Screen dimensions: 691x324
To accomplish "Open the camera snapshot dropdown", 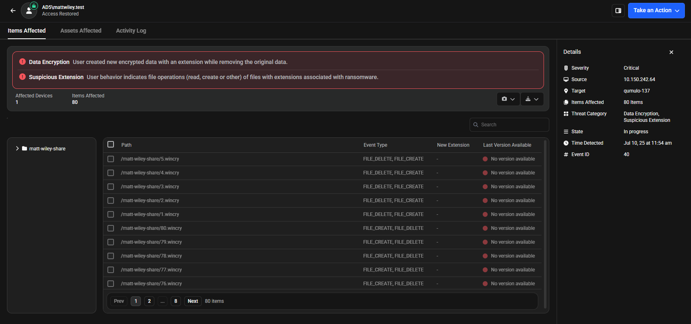I will pos(508,99).
